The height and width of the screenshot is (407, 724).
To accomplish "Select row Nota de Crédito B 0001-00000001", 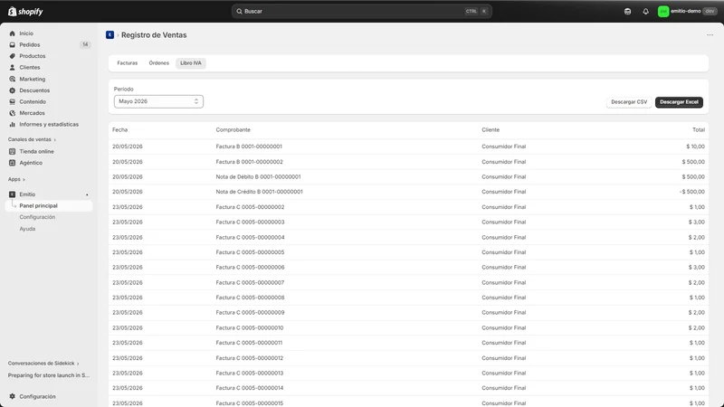I will coord(408,192).
